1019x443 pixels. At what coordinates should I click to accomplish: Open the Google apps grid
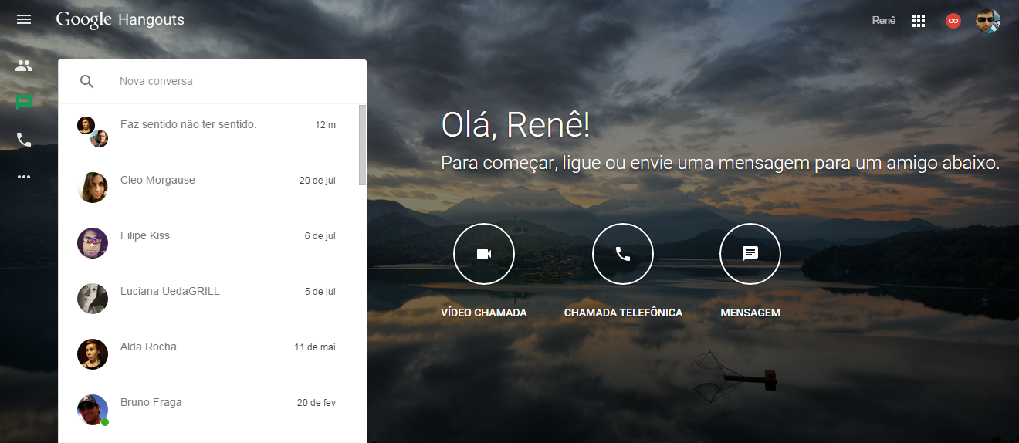click(x=919, y=21)
